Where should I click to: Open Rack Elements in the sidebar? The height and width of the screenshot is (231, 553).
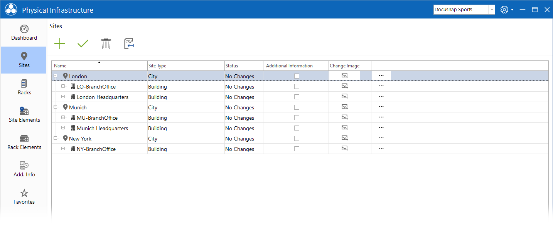24,142
